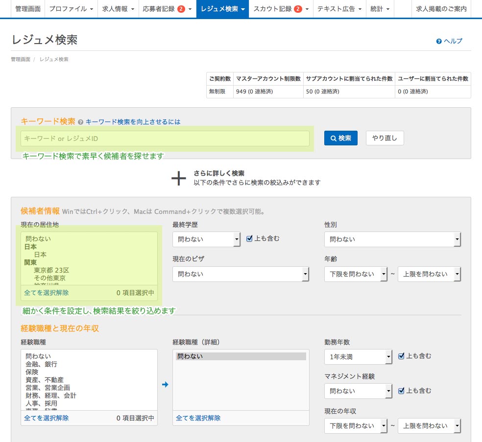482x442 pixels.
Task: Click the blue 検索 button
Action: 341,138
